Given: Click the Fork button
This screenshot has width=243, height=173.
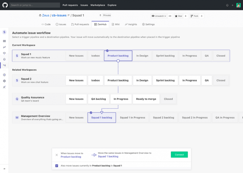Looking at the screenshot, I should 194,16.
